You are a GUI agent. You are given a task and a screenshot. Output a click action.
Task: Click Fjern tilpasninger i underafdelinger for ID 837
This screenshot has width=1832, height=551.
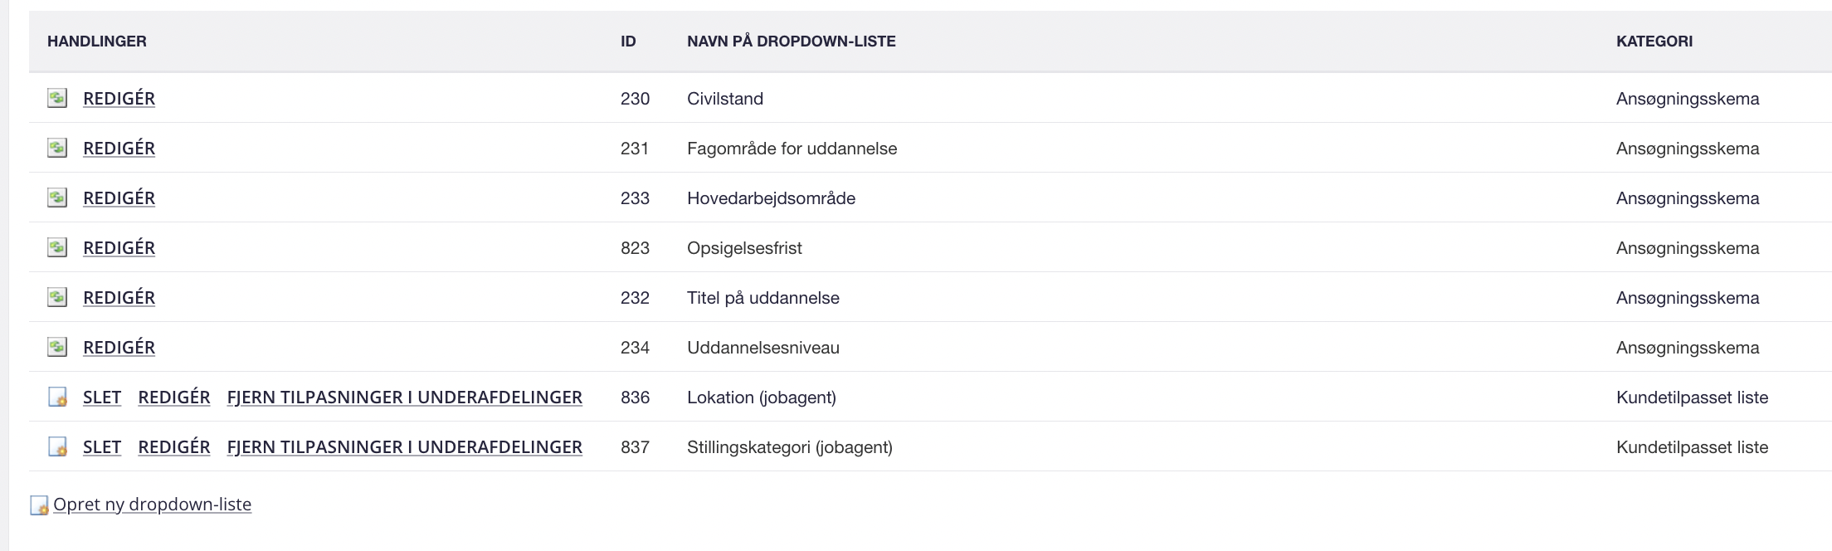tap(405, 446)
